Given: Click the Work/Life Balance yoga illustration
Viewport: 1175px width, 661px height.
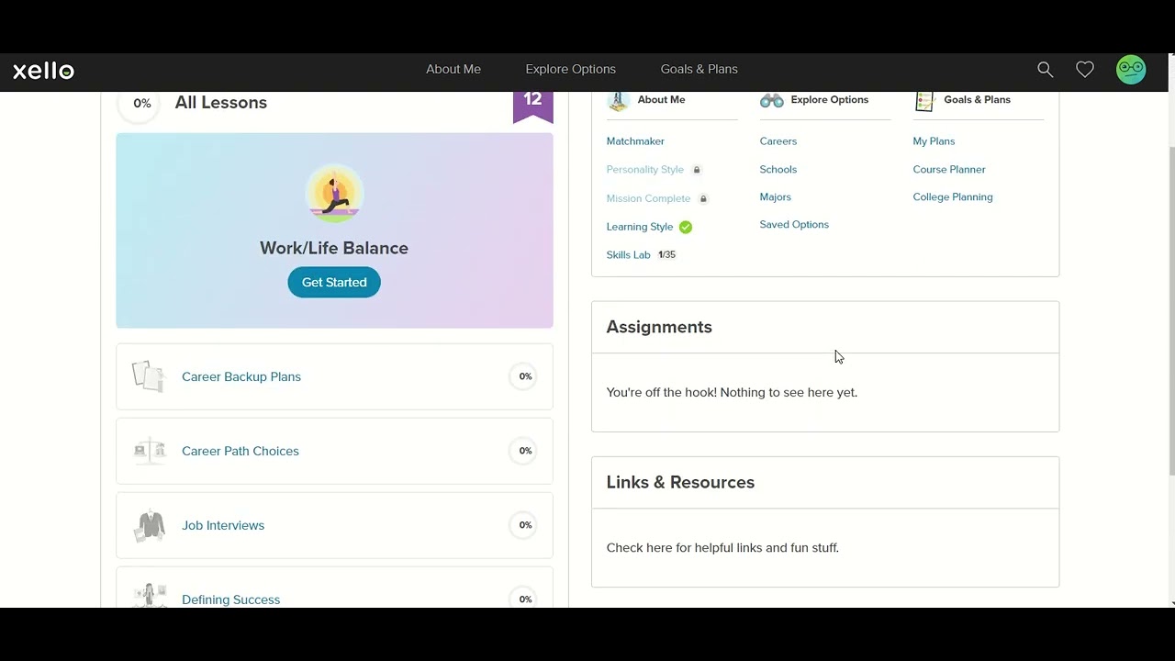Looking at the screenshot, I should pos(334,194).
